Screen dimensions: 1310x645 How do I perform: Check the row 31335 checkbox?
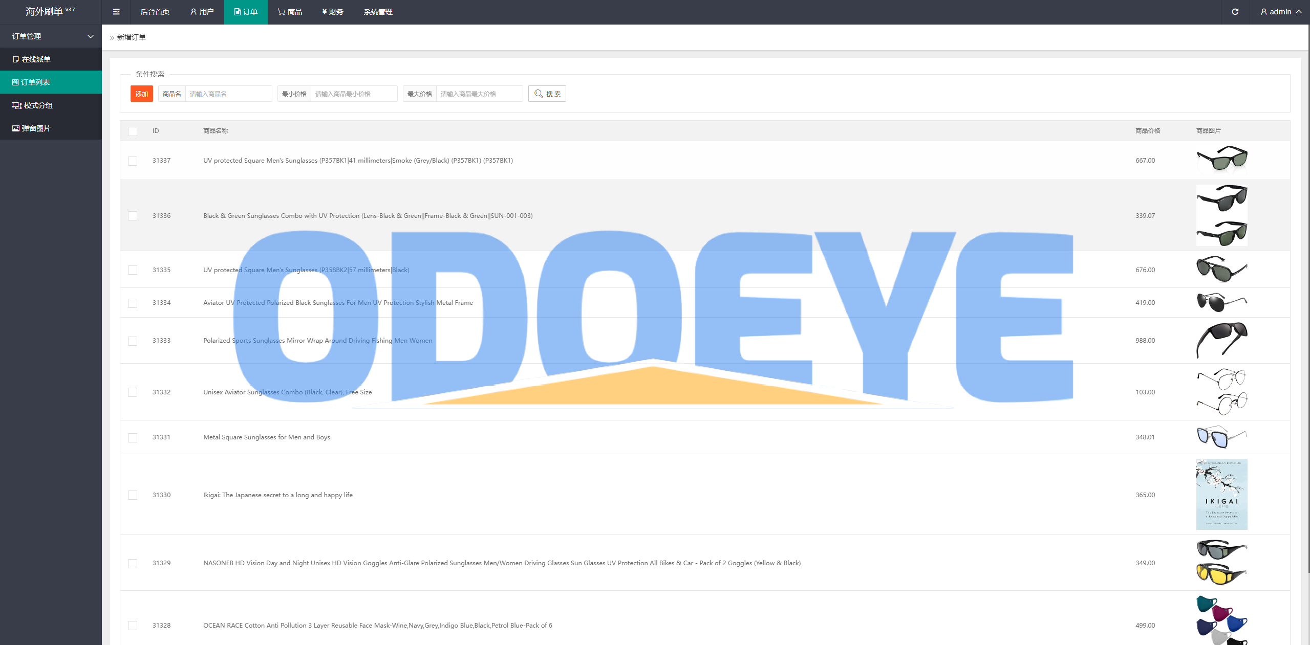133,270
